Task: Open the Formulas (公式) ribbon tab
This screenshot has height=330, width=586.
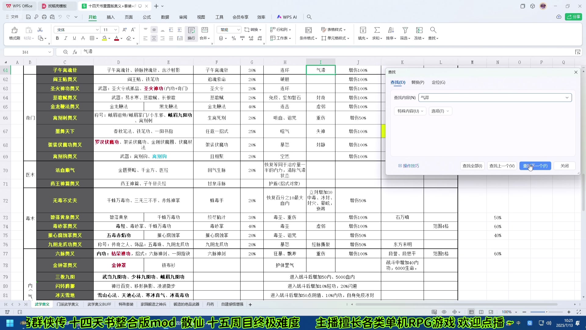Action: click(x=147, y=17)
